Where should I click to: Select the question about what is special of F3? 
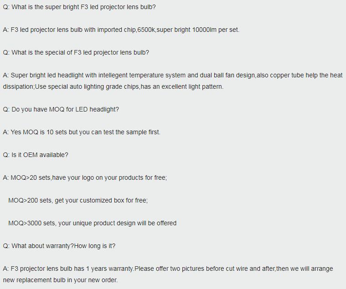point(76,53)
